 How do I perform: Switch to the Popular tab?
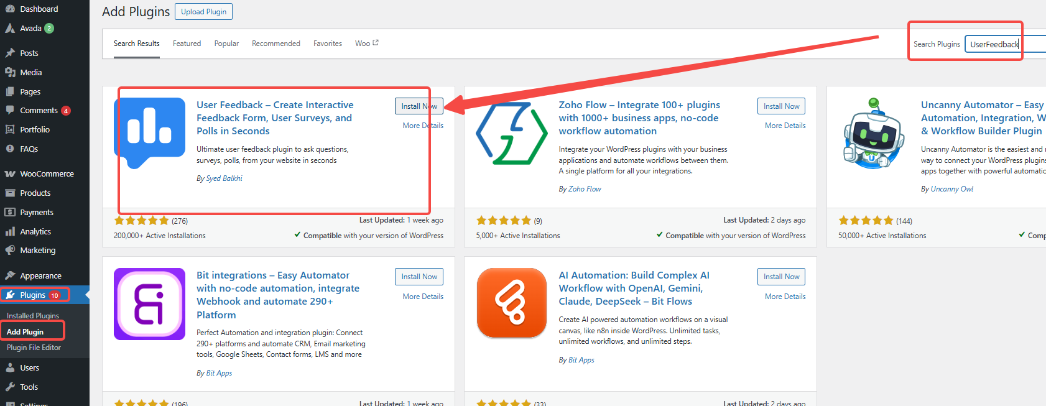coord(226,44)
